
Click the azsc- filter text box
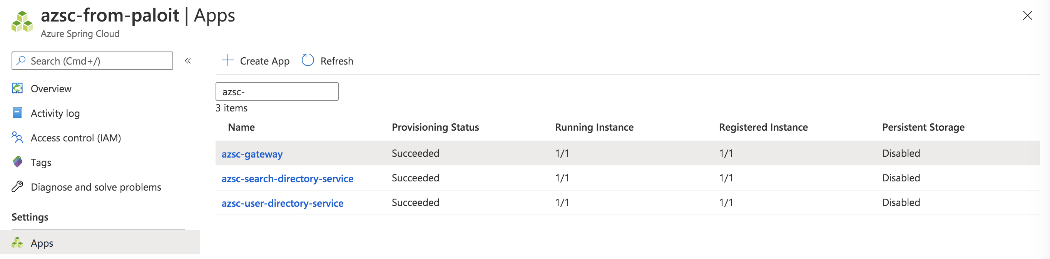click(x=277, y=91)
